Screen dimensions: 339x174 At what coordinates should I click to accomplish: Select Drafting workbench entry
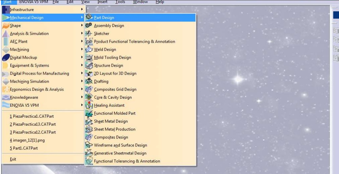(140, 81)
